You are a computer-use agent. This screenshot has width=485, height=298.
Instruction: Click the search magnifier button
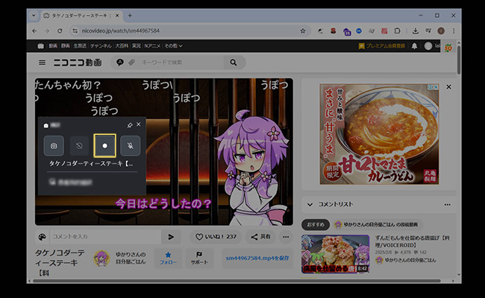pos(234,63)
